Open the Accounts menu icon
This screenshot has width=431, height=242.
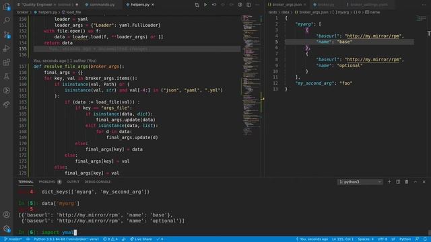(7, 214)
